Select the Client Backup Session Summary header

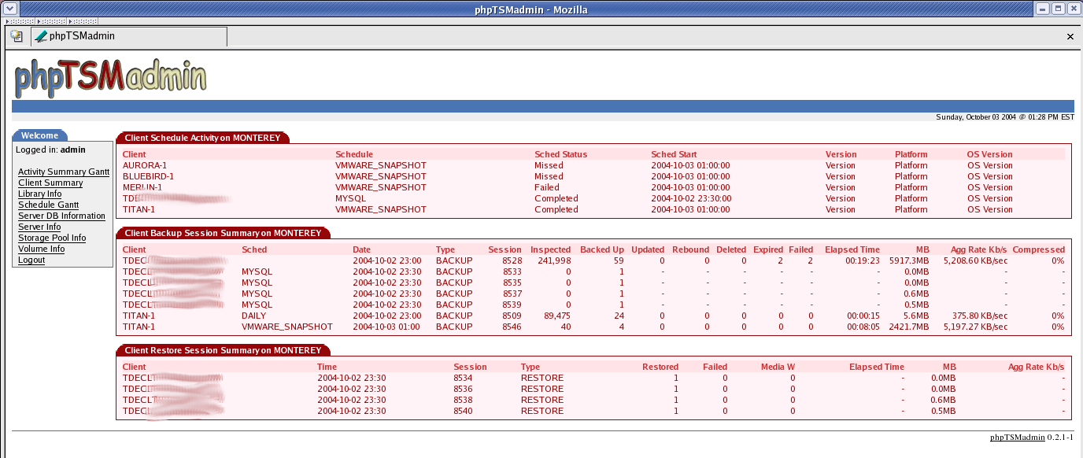click(223, 233)
